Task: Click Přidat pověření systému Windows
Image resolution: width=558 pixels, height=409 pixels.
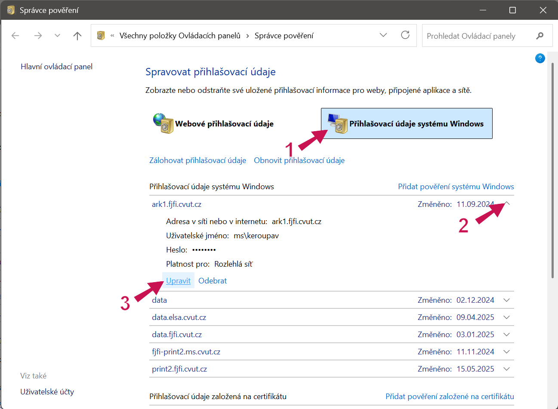Action: (456, 187)
